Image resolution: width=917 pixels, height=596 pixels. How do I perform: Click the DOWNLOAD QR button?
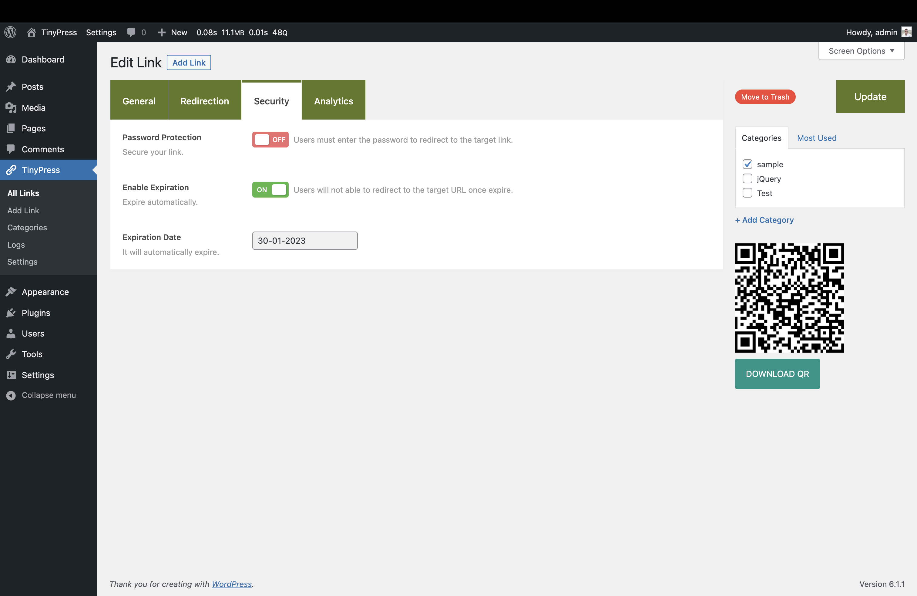click(x=777, y=374)
